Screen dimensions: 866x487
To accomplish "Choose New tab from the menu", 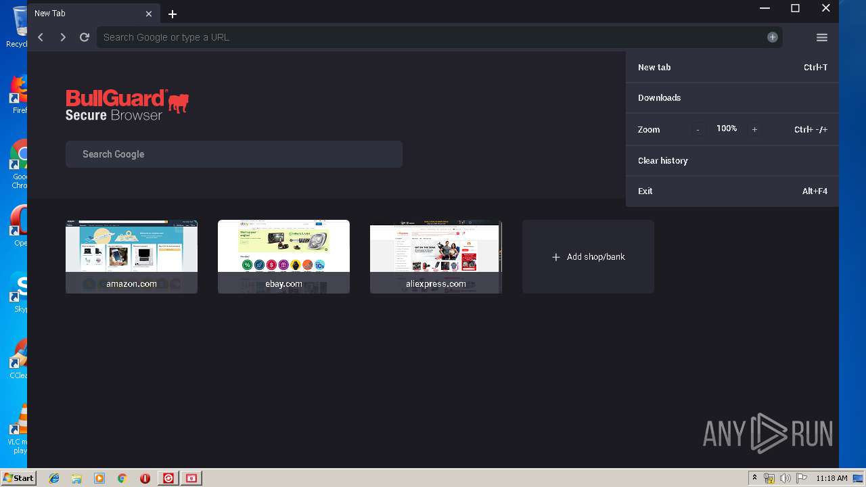I will pos(732,67).
